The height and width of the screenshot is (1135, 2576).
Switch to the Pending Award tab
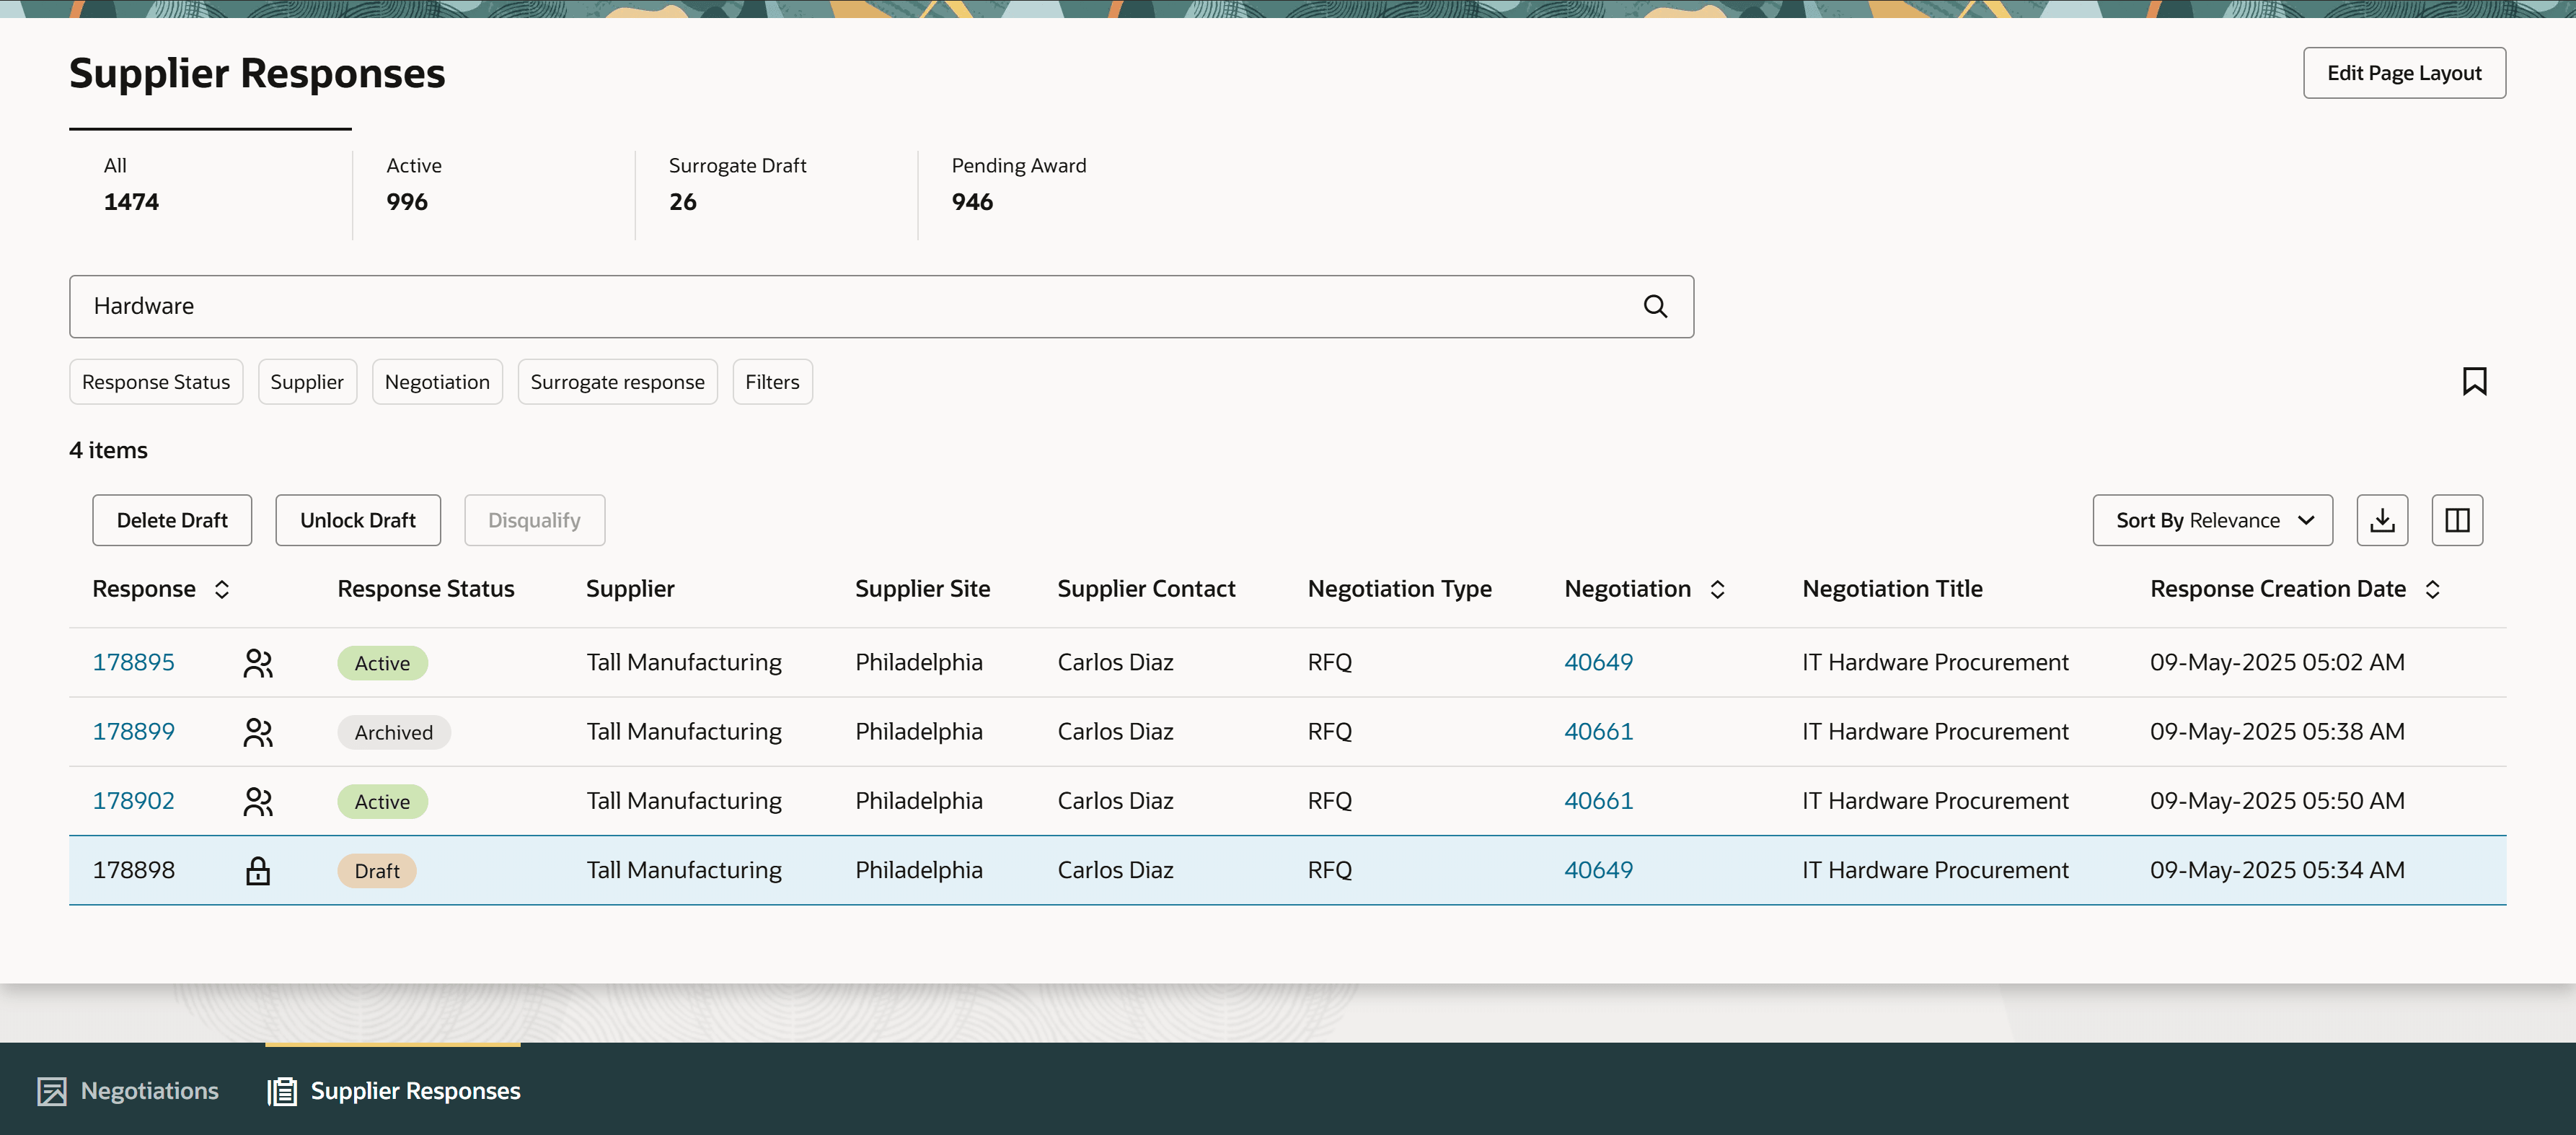click(x=1018, y=184)
